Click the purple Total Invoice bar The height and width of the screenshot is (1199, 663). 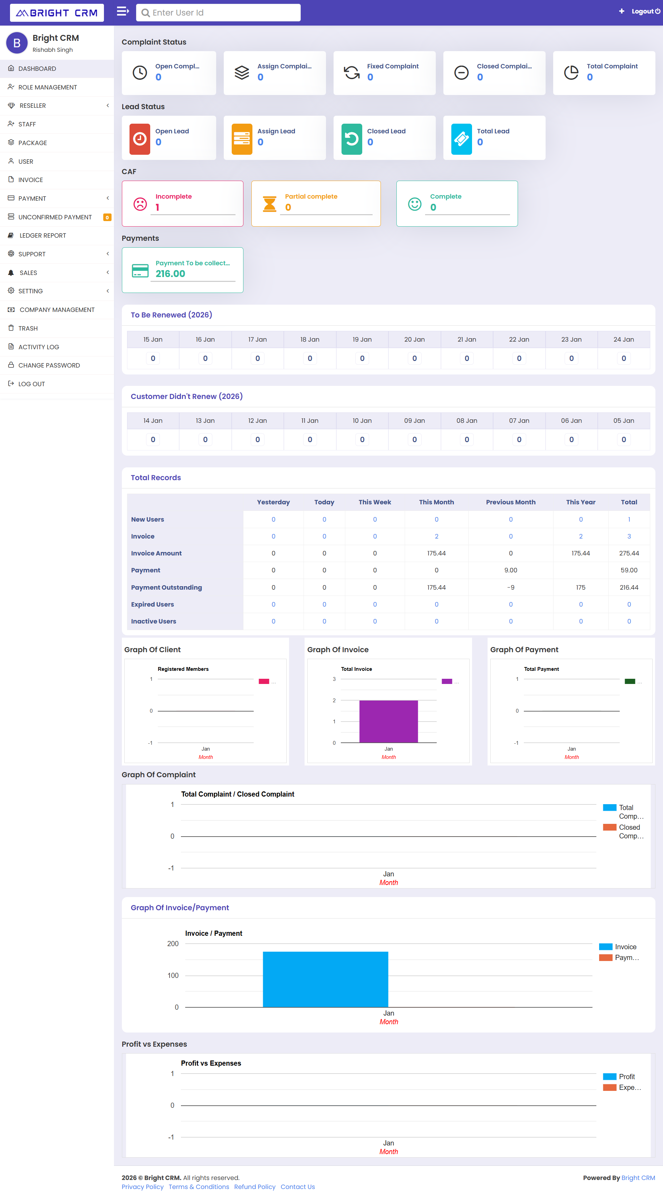pos(388,721)
